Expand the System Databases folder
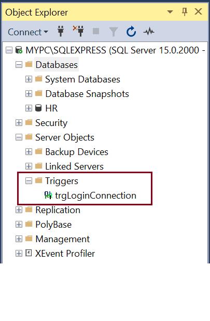 29,79
